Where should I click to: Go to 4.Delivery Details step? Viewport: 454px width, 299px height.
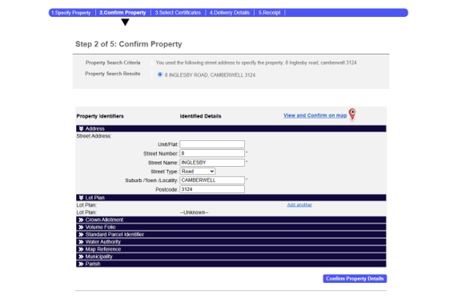click(230, 13)
